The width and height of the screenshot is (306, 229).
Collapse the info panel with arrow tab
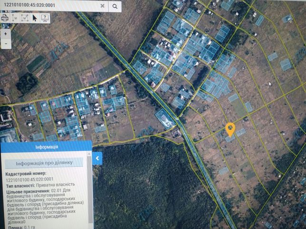[97, 158]
